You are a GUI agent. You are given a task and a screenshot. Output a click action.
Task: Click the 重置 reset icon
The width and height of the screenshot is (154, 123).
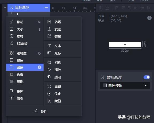pyautogui.click(x=49, y=87)
